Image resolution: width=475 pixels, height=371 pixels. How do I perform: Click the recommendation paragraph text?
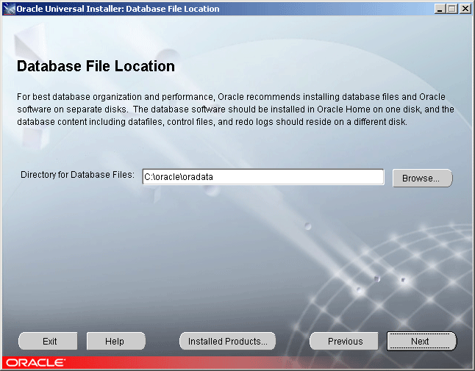[235, 109]
